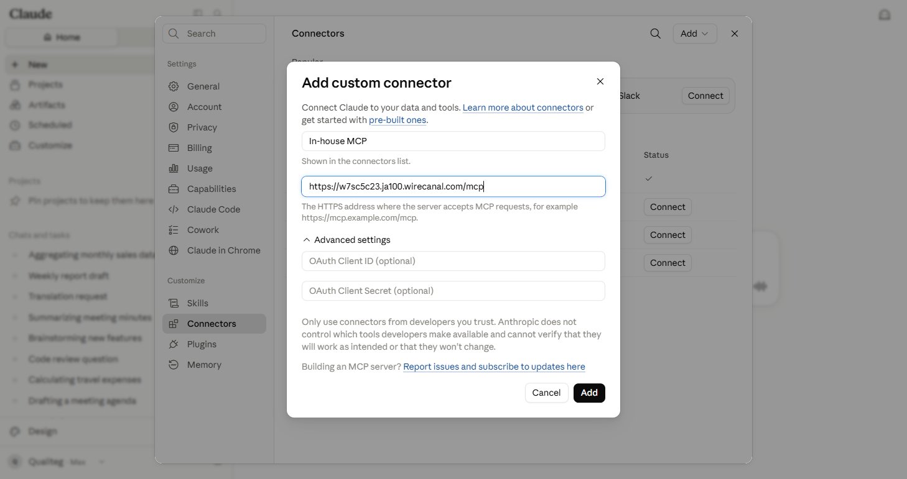Open Account settings
Viewport: 907px width, 479px height.
214,107
